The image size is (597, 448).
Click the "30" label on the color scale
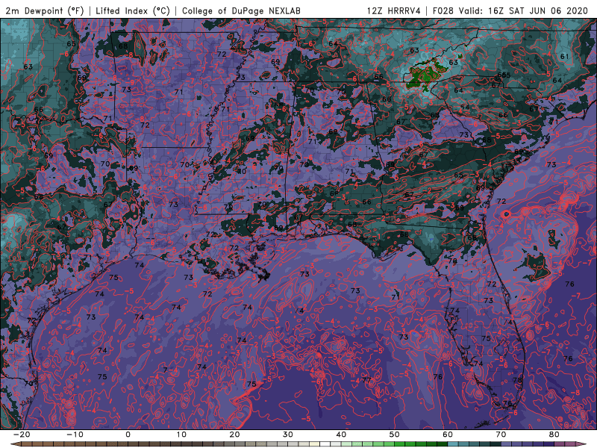point(288,435)
